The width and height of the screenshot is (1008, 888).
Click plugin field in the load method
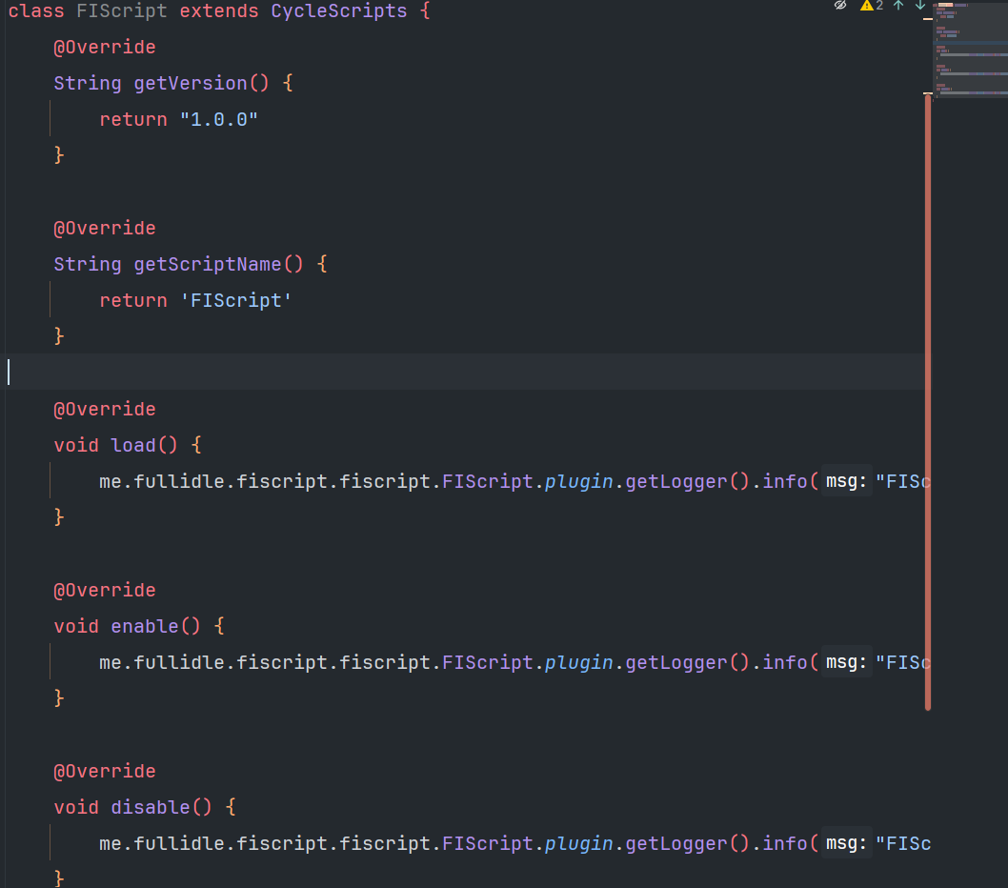click(x=578, y=481)
